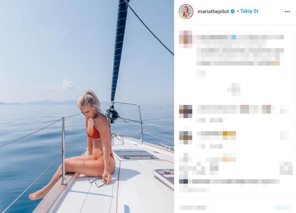296x213 pixels.
Task: Click the blurred username in the caption
Action: (212, 37)
